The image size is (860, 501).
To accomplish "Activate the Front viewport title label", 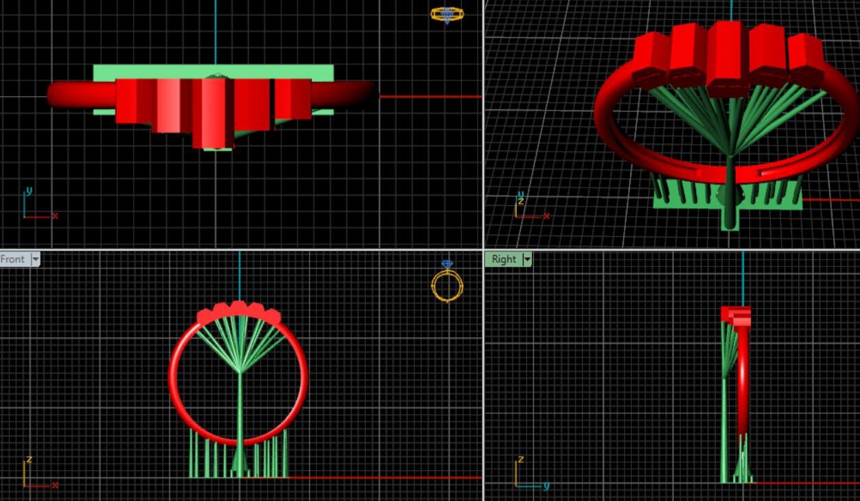I will pos(13,259).
